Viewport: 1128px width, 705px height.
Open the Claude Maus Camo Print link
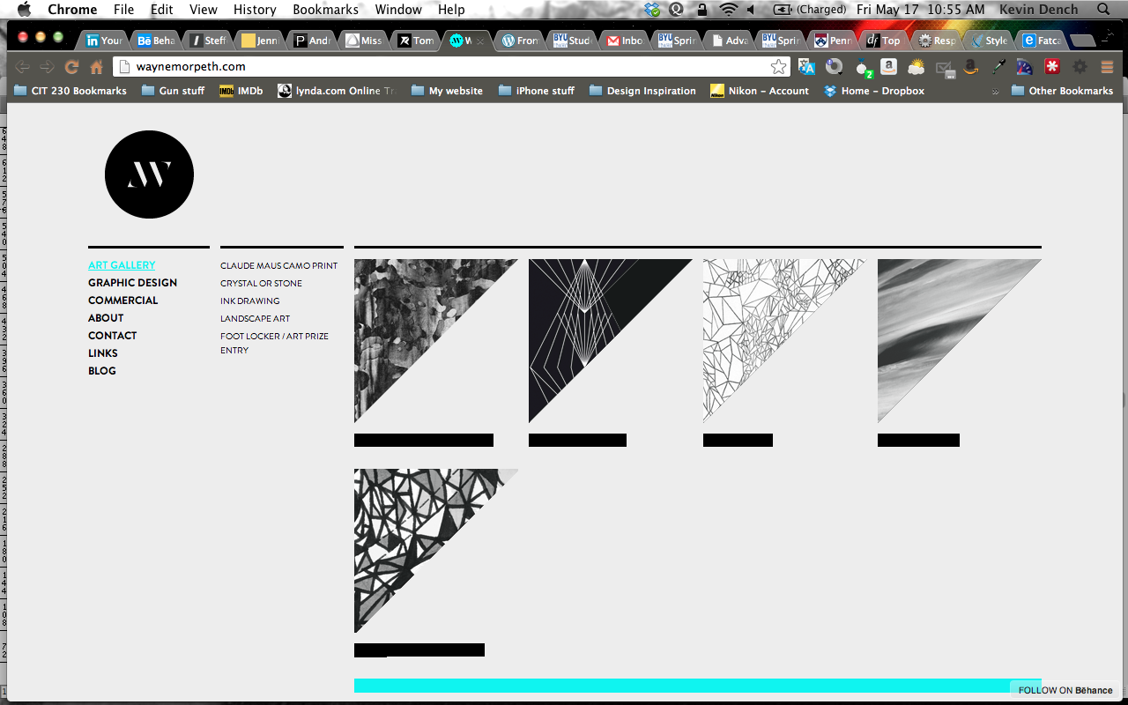[278, 265]
